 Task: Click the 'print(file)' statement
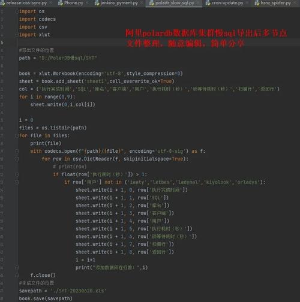46,143
